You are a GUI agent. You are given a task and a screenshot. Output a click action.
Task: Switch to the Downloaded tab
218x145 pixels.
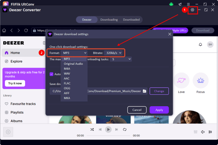[x=131, y=20]
